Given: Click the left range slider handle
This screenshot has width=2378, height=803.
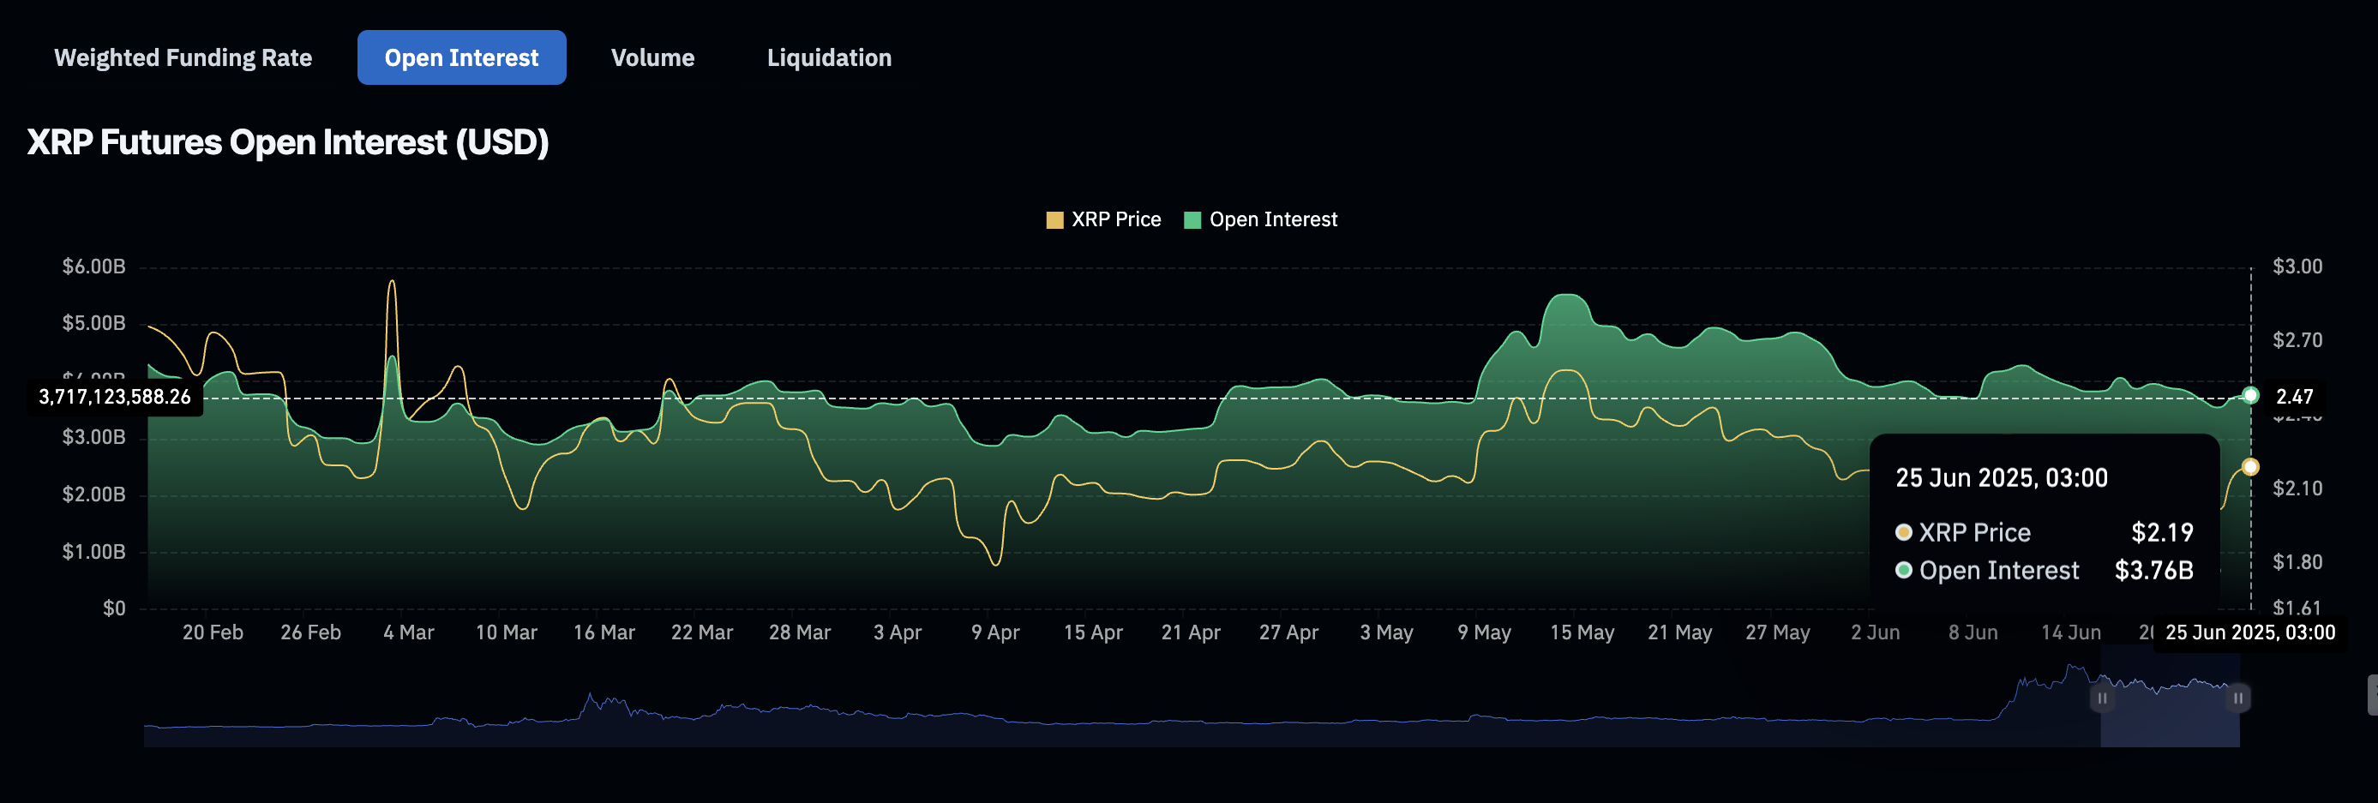Looking at the screenshot, I should (x=2102, y=698).
